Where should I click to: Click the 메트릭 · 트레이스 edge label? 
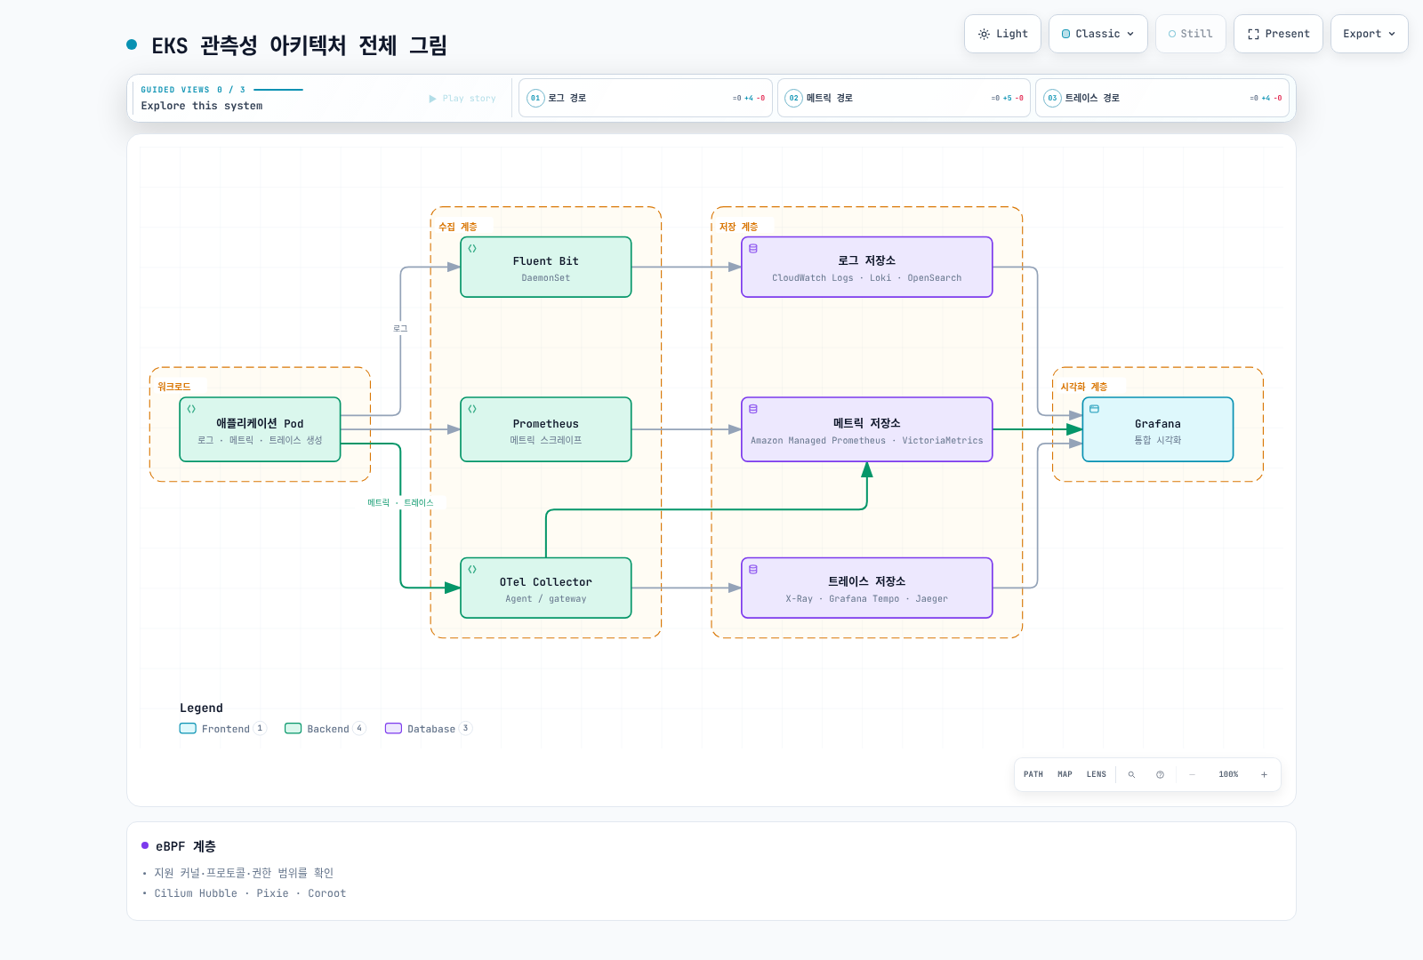pos(400,502)
